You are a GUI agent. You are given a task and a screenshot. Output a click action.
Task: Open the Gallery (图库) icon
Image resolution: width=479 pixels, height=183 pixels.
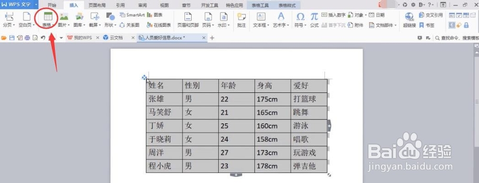coord(80,17)
